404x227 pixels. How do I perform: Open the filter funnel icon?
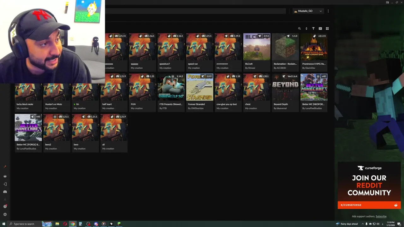coord(313,28)
